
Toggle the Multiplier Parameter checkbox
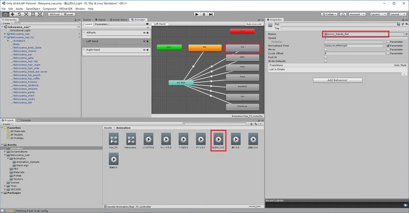point(388,42)
